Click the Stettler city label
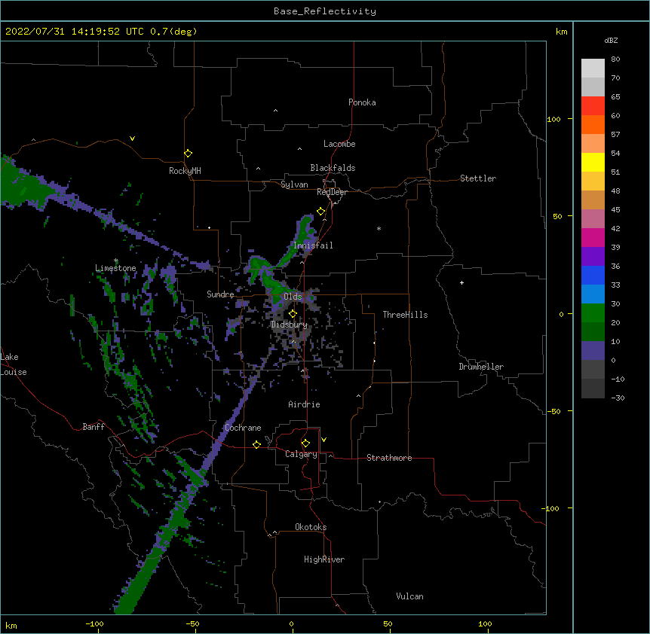650x634 pixels. (x=478, y=178)
